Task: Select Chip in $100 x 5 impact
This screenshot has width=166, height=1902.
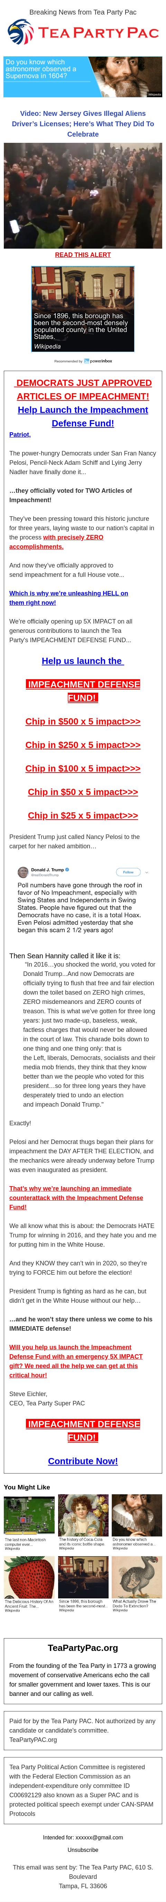Action: click(x=83, y=769)
